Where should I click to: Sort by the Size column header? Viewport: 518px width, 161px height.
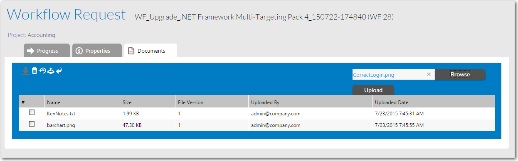[127, 102]
